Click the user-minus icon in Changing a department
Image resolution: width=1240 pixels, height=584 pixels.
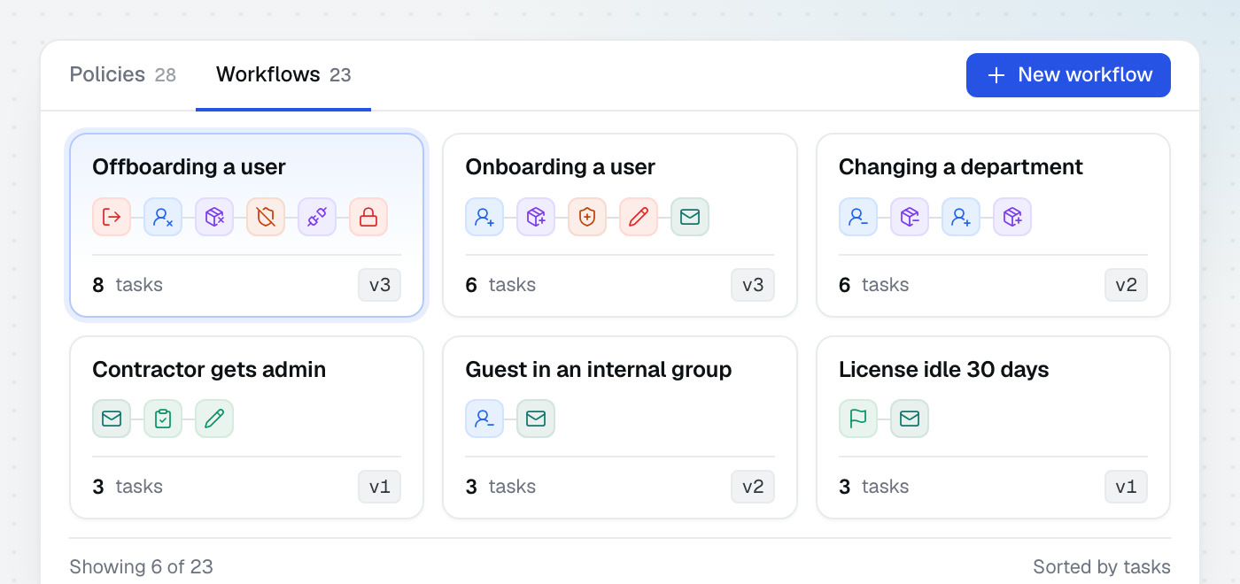point(858,217)
